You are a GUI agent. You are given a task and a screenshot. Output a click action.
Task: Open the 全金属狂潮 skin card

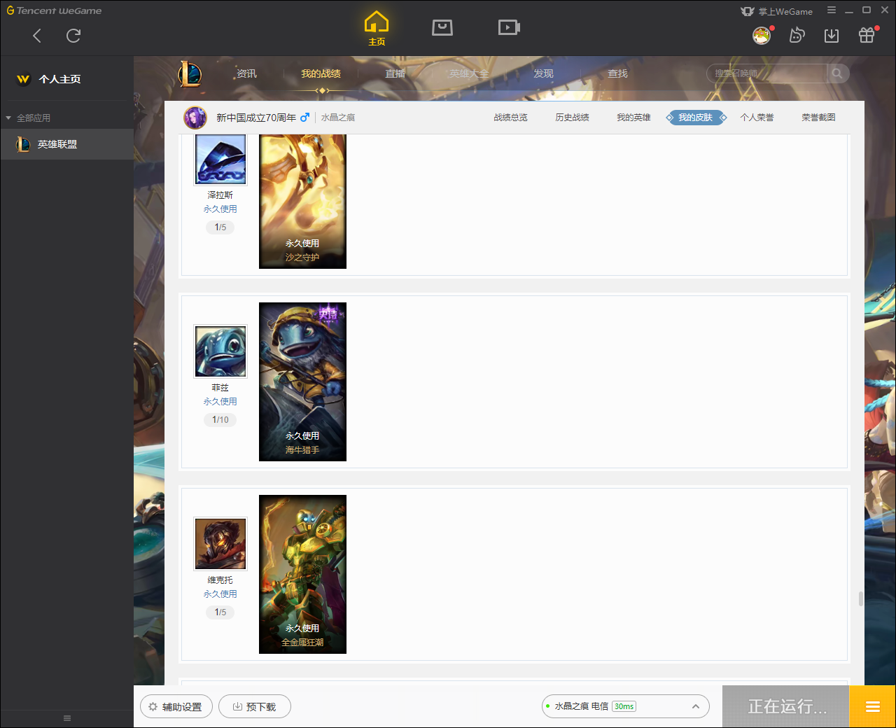(x=302, y=574)
